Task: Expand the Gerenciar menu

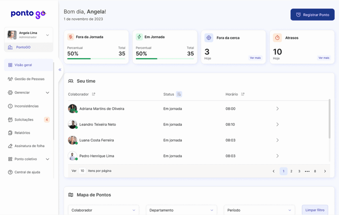Action: pos(47,93)
